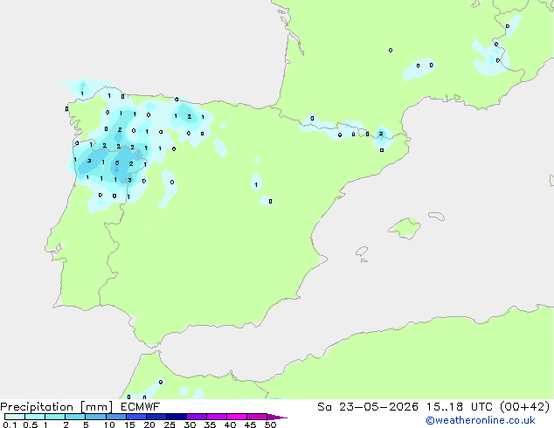This screenshot has width=554, height=428.
Task: Click the 40 to 45 mm magenta swatch
Action: click(237, 417)
